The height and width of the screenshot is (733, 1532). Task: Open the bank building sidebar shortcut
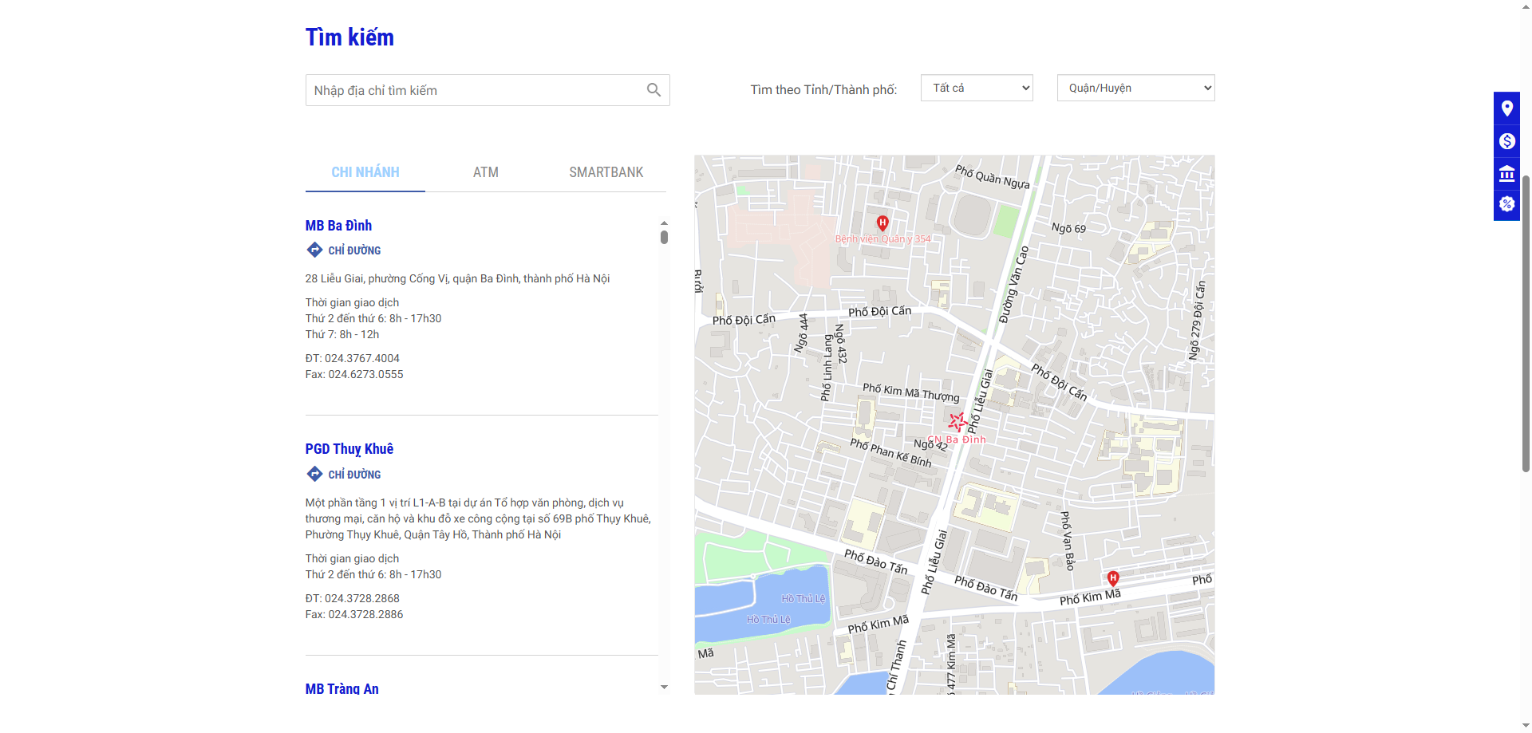coord(1506,173)
